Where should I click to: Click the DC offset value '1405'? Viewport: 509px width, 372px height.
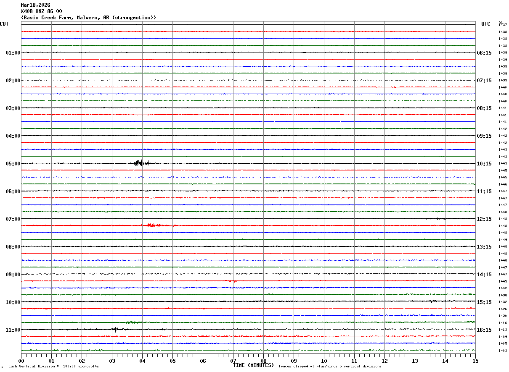tap(502, 343)
